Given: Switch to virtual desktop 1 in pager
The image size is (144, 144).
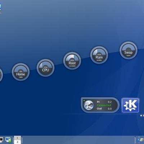Looking at the screenshot, I should click(x=17, y=138).
